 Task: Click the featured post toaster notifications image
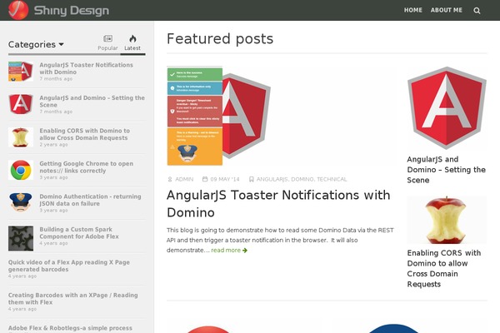click(x=218, y=116)
